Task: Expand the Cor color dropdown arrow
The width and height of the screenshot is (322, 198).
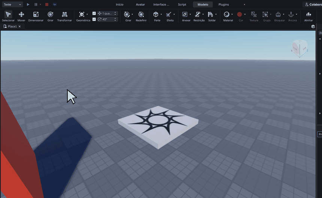Action: (x=245, y=14)
